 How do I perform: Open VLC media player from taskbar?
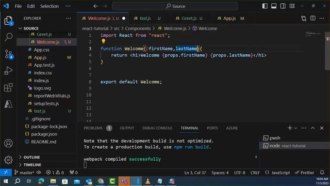[148, 181]
